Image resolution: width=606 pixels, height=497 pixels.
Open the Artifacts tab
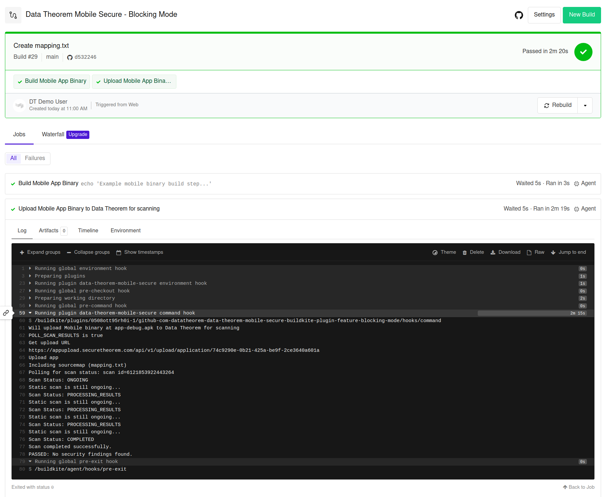click(x=53, y=231)
